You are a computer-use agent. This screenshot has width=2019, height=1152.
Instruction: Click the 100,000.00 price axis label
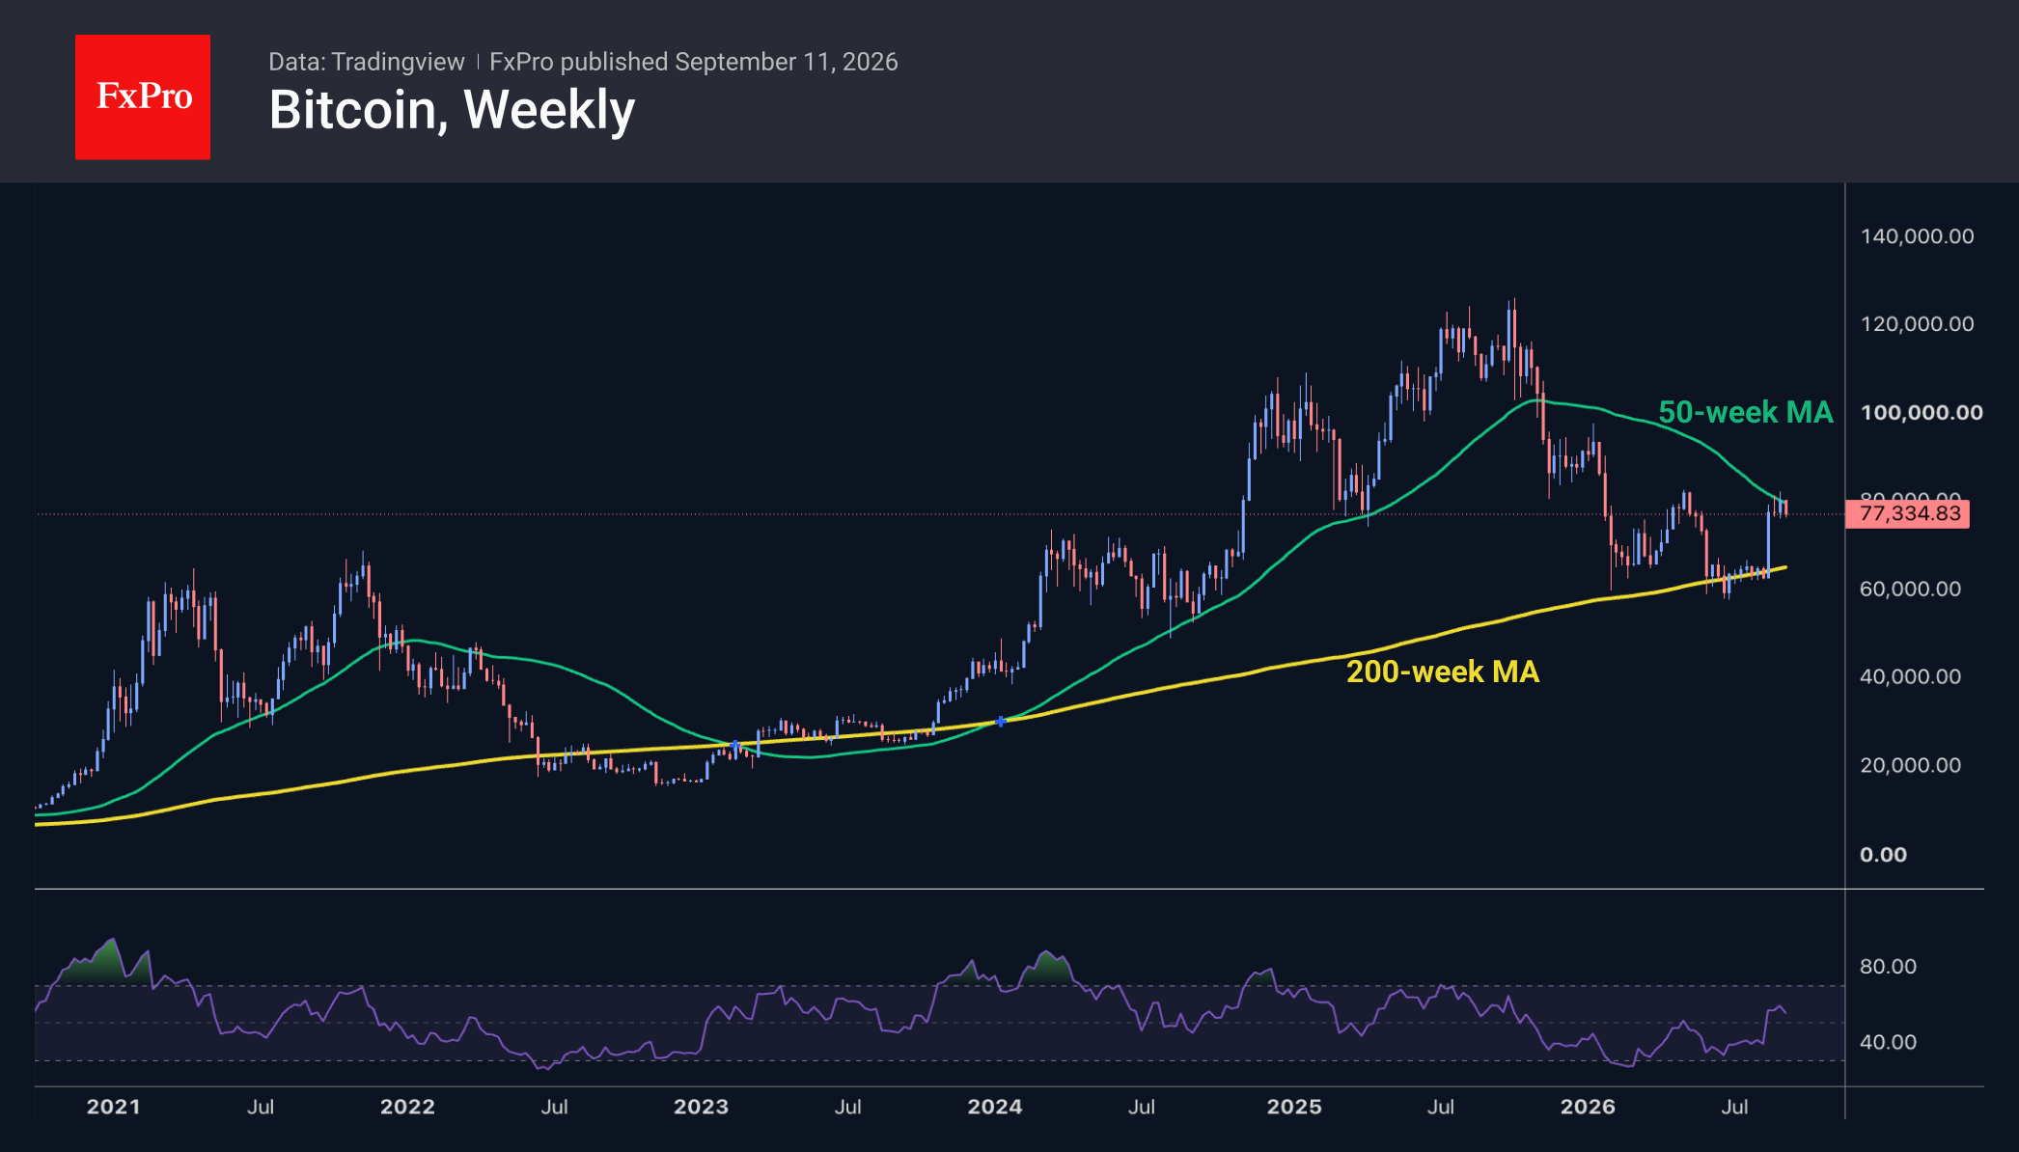pyautogui.click(x=1921, y=413)
